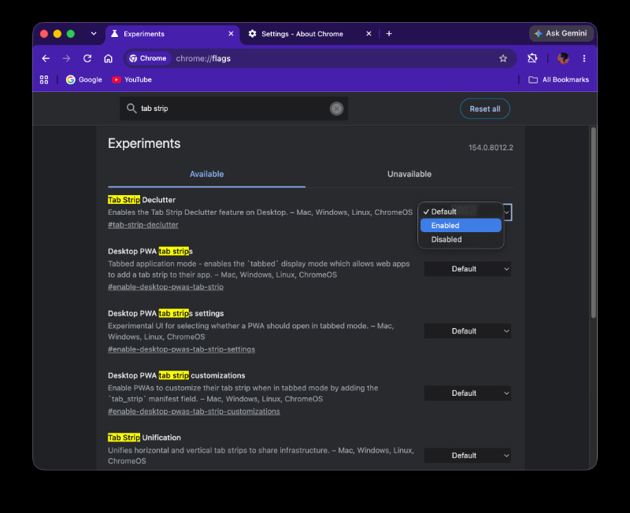Screen dimensions: 630x513
Task: Open Tab Strip Unification dropdown
Action: [x=468, y=456]
